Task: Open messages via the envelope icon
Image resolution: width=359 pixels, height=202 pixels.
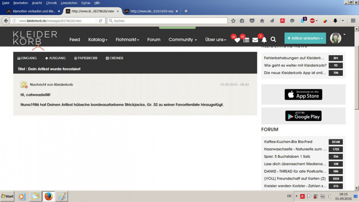Action: (x=255, y=40)
